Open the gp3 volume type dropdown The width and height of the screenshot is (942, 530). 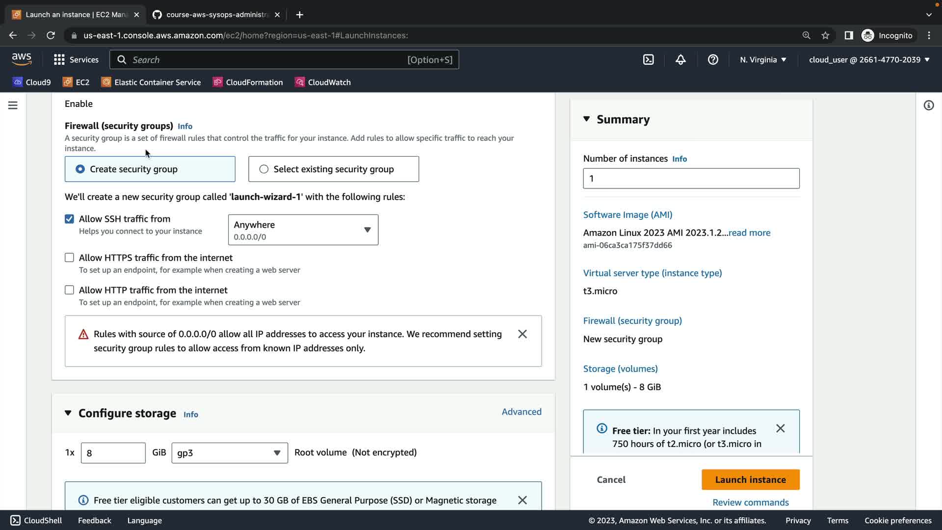pyautogui.click(x=229, y=453)
